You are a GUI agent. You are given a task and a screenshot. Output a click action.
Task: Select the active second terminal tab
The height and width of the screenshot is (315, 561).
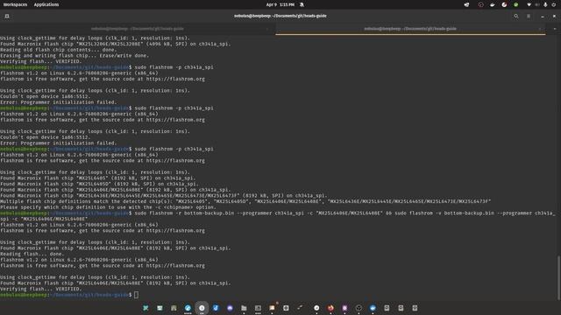(410, 29)
